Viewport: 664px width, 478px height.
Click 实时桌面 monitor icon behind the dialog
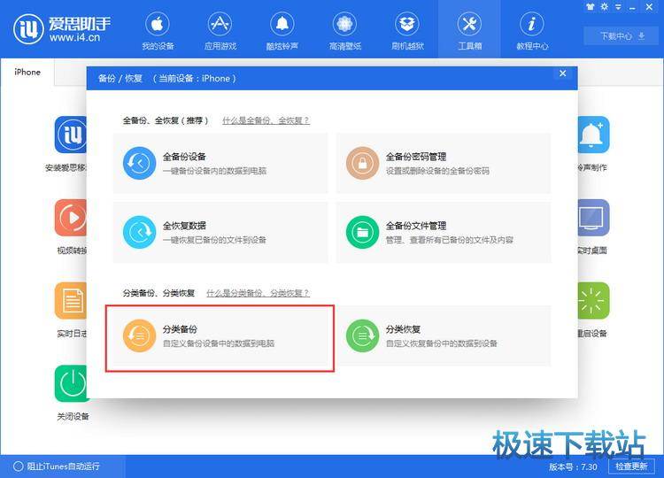pyautogui.click(x=593, y=217)
